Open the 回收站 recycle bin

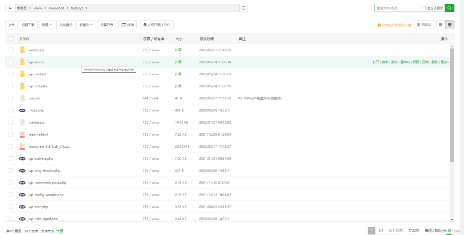(424, 25)
